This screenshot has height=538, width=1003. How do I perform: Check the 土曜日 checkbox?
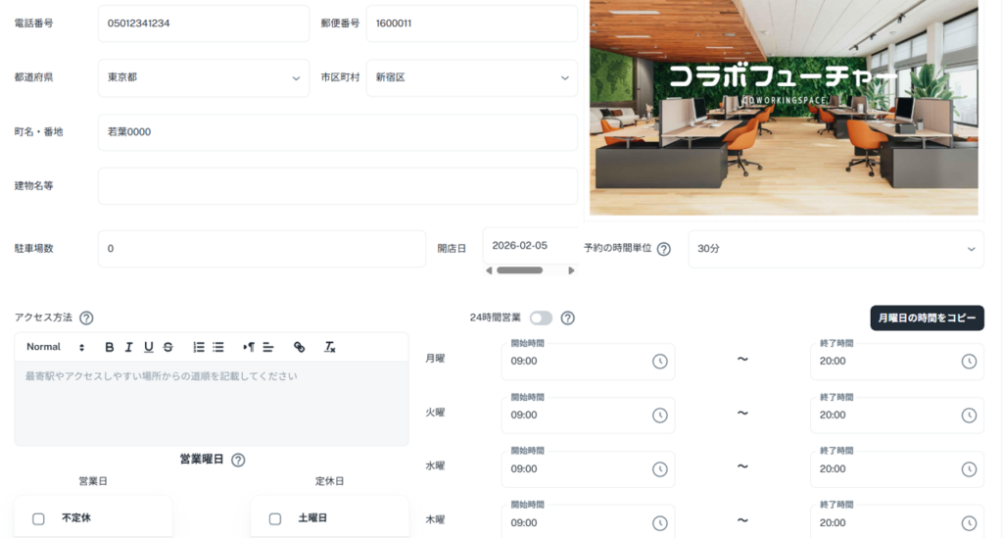pyautogui.click(x=275, y=518)
